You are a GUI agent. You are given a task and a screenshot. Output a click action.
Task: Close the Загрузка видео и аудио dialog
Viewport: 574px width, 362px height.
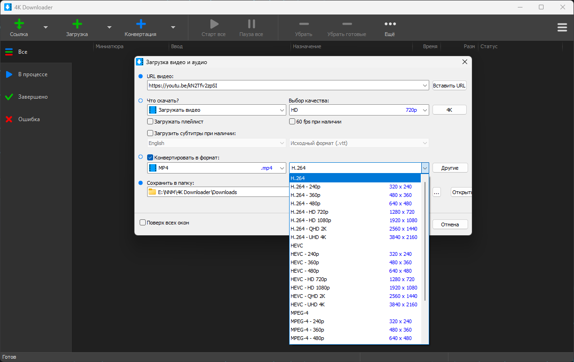(x=465, y=62)
